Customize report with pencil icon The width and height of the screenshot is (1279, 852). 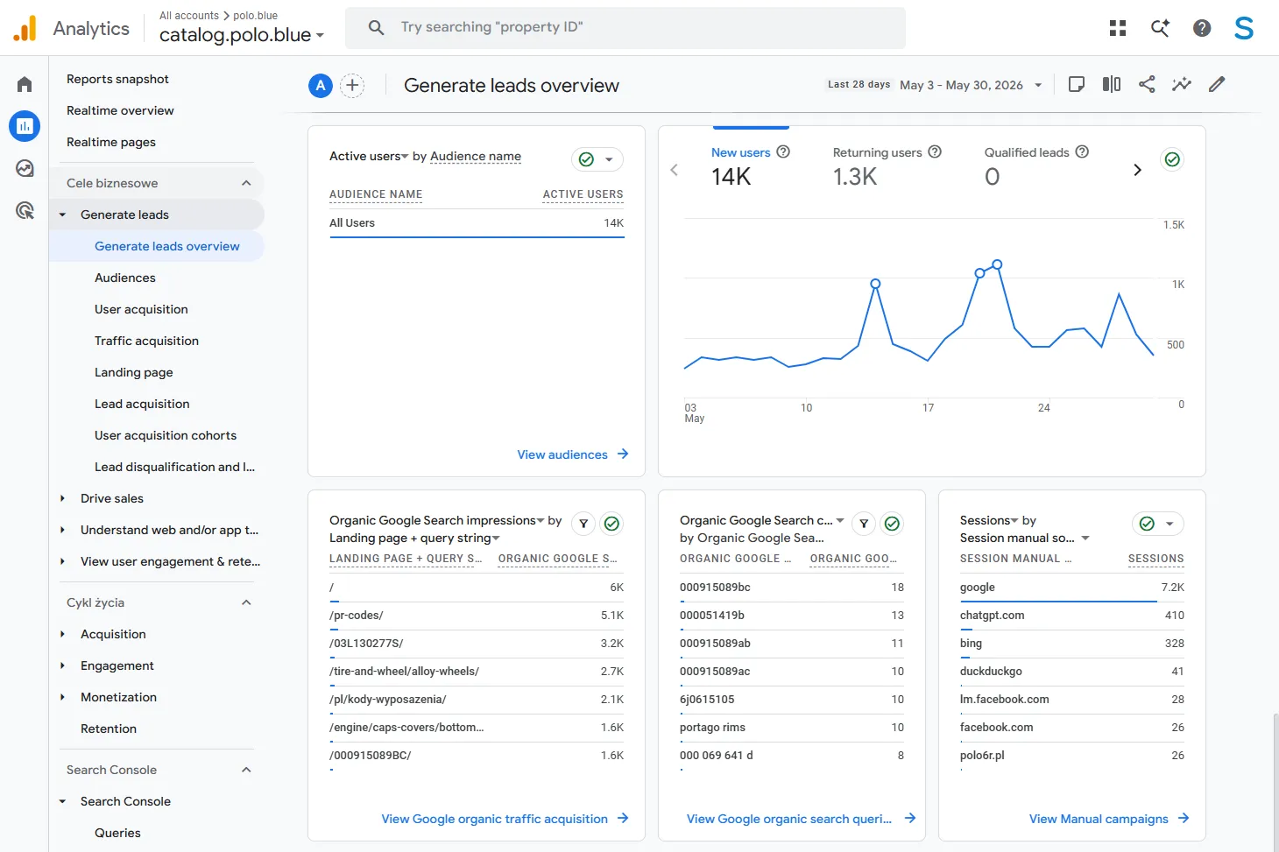point(1217,84)
